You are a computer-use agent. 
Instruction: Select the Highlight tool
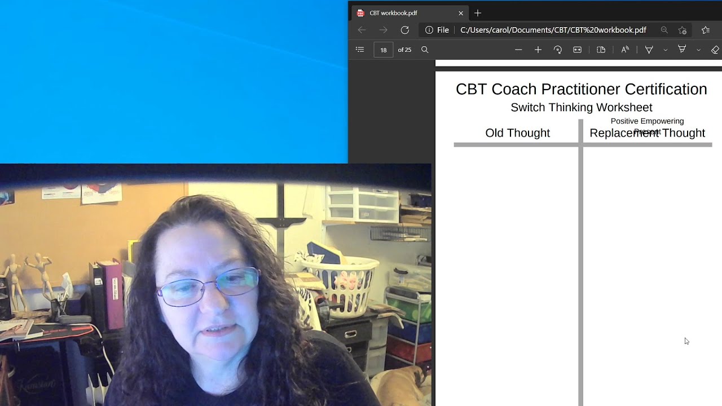pos(682,50)
